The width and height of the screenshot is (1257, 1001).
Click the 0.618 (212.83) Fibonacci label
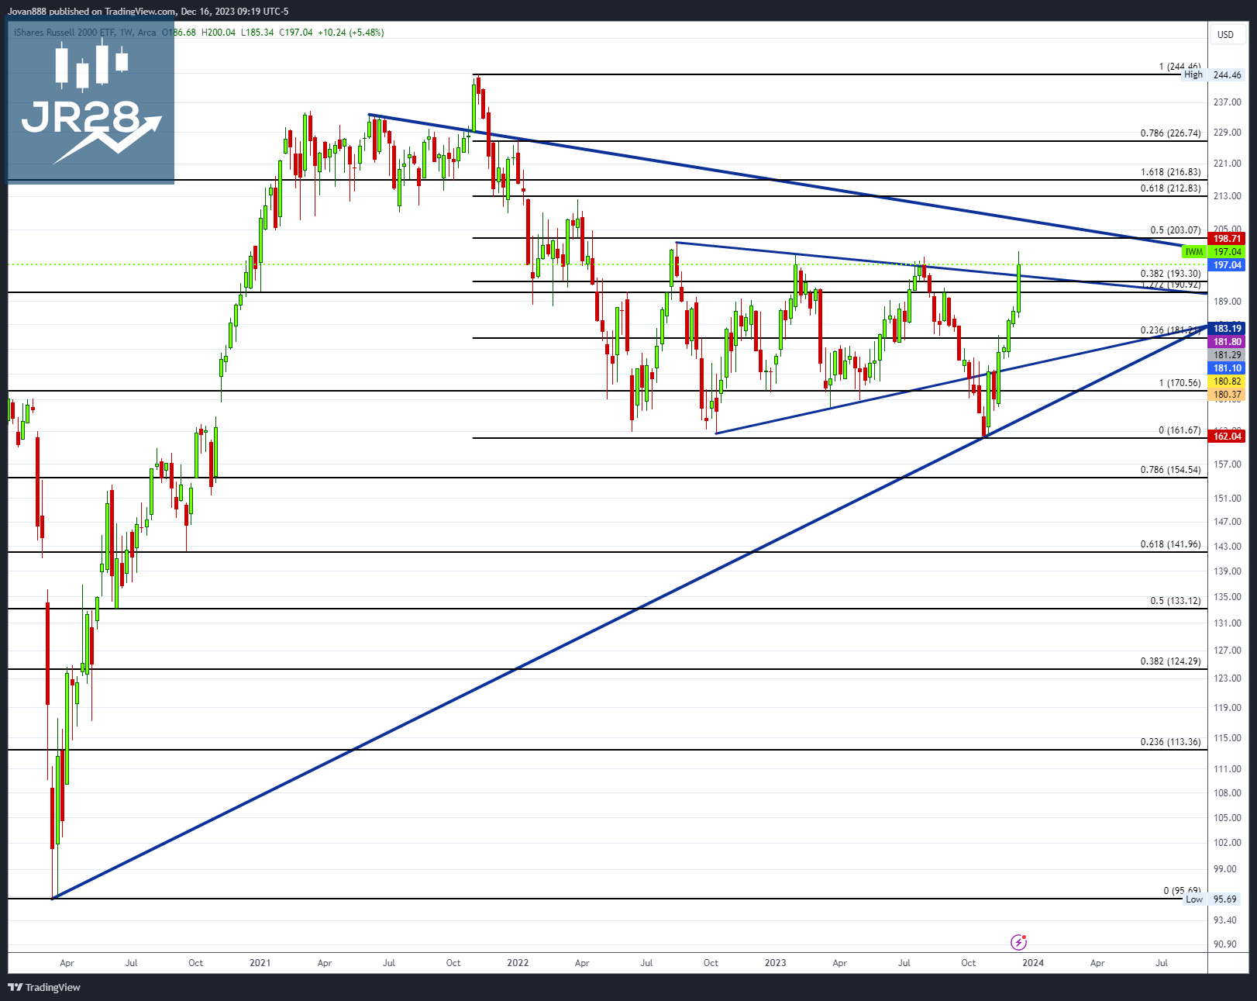1170,188
